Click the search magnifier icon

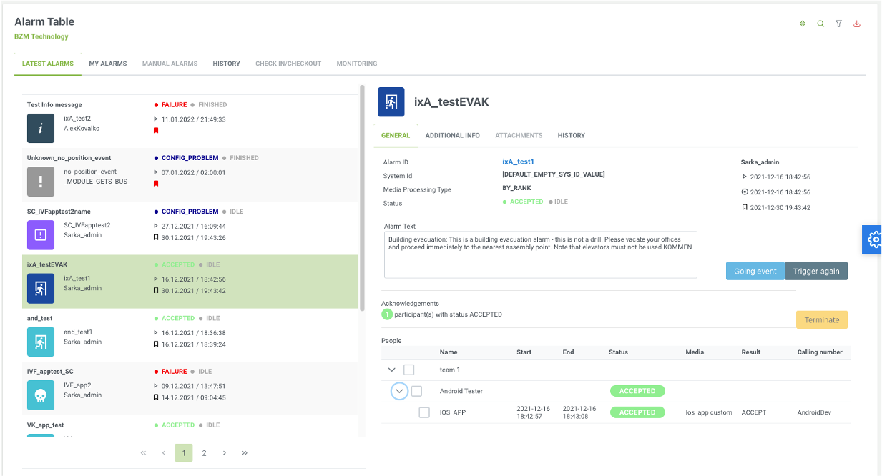point(820,24)
